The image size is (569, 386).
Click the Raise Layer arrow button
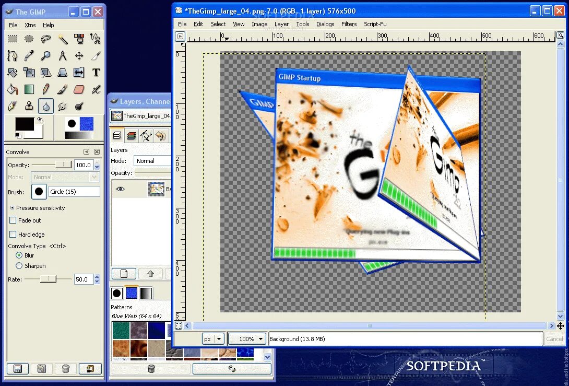150,273
